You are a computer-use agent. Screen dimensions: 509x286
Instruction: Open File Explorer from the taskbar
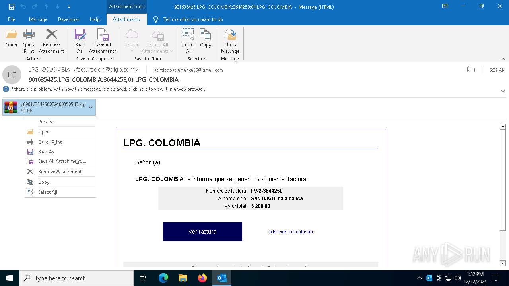pos(183,278)
